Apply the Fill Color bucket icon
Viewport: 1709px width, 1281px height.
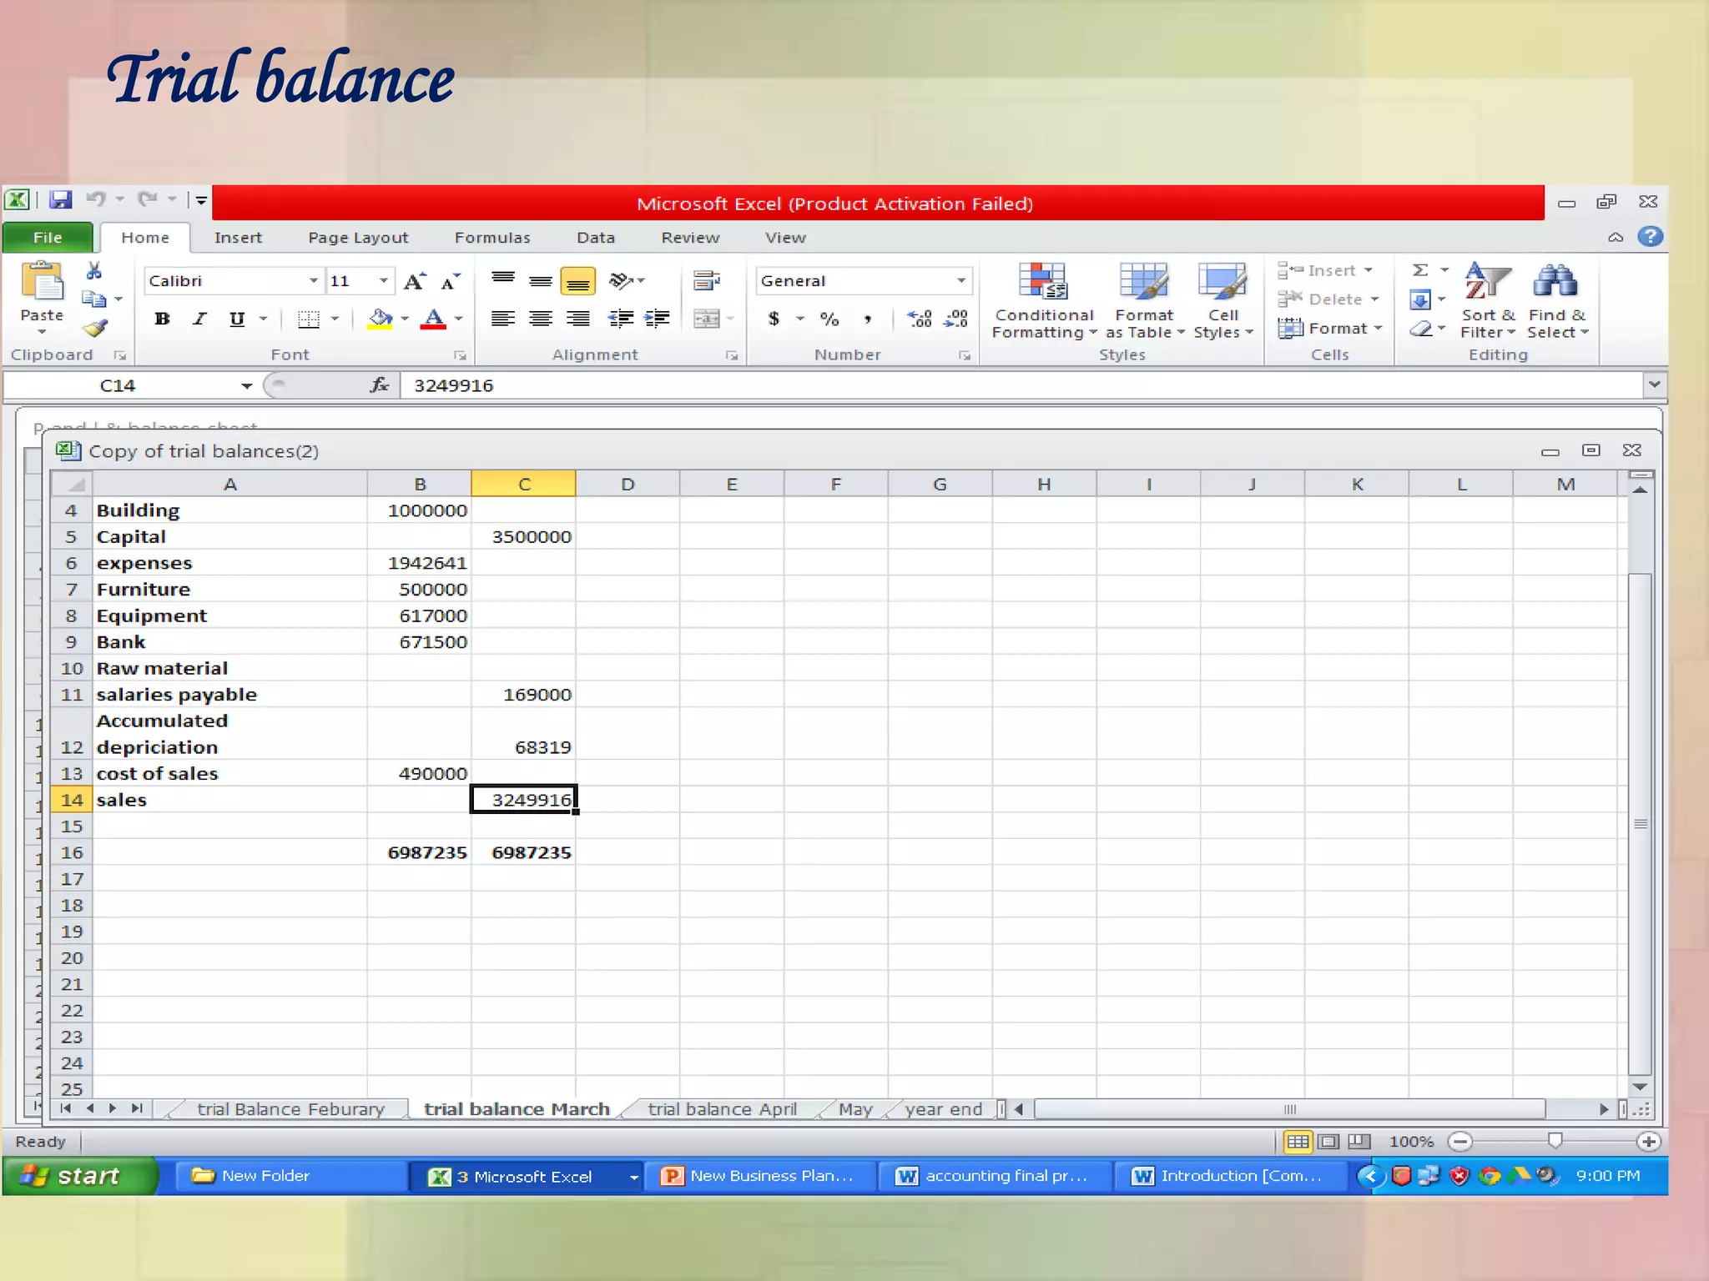[381, 319]
